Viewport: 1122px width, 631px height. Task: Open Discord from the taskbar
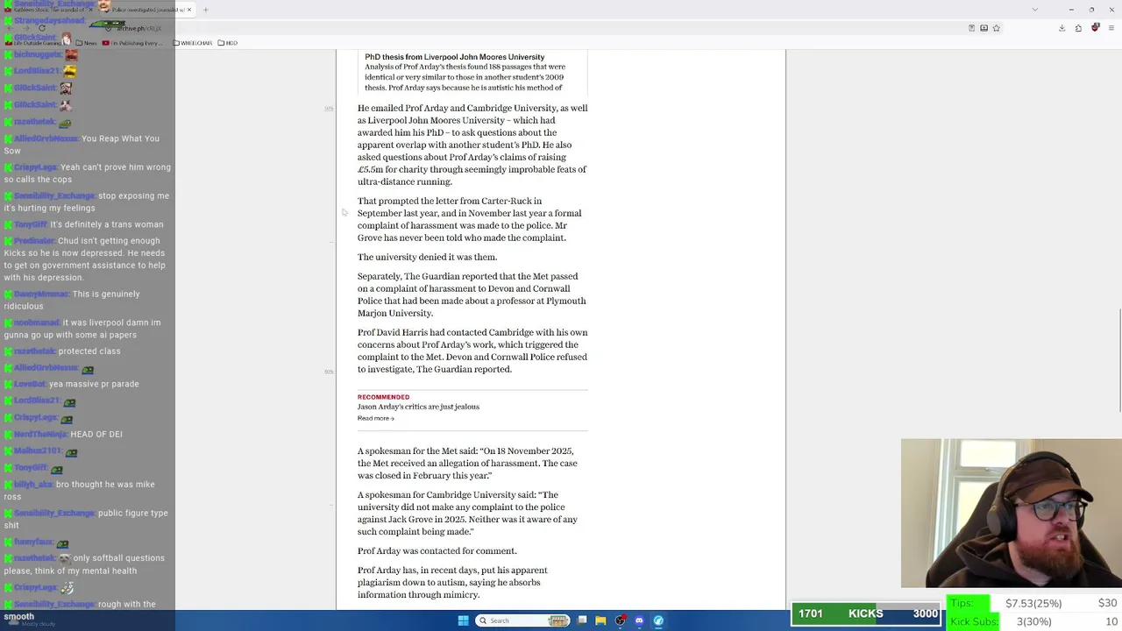(639, 620)
